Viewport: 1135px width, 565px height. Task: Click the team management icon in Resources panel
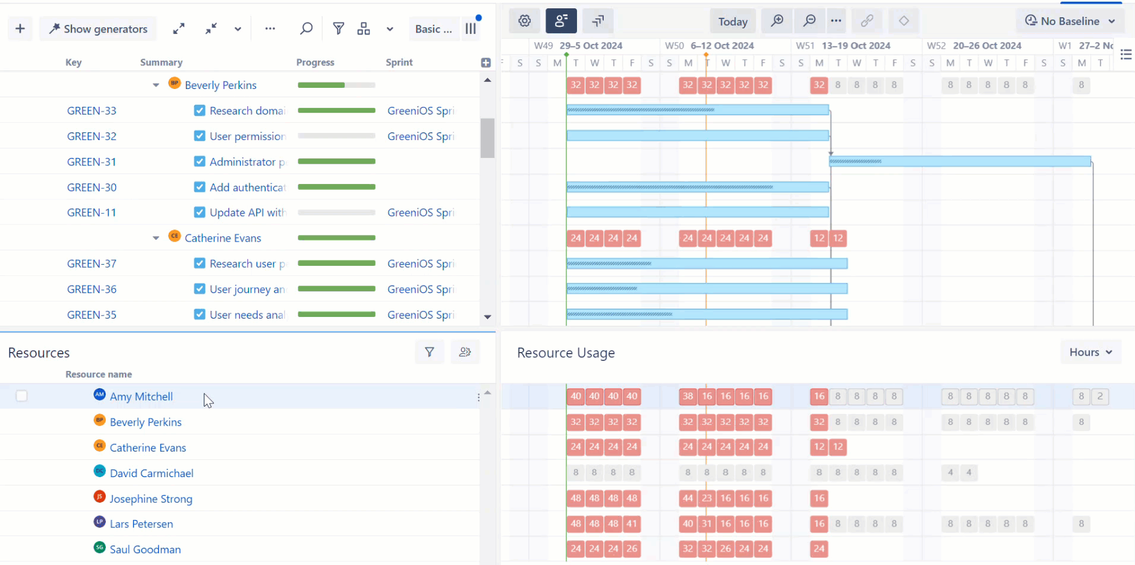pyautogui.click(x=465, y=351)
